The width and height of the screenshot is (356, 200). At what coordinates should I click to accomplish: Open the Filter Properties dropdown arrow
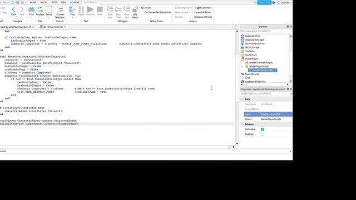[x=291, y=94]
